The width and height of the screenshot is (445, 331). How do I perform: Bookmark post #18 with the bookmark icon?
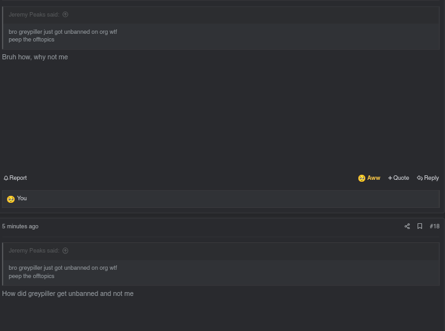tap(419, 226)
